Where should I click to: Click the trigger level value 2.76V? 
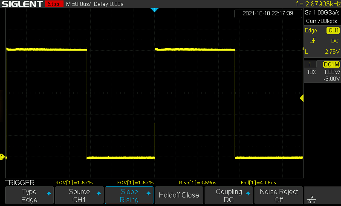pyautogui.click(x=332, y=51)
